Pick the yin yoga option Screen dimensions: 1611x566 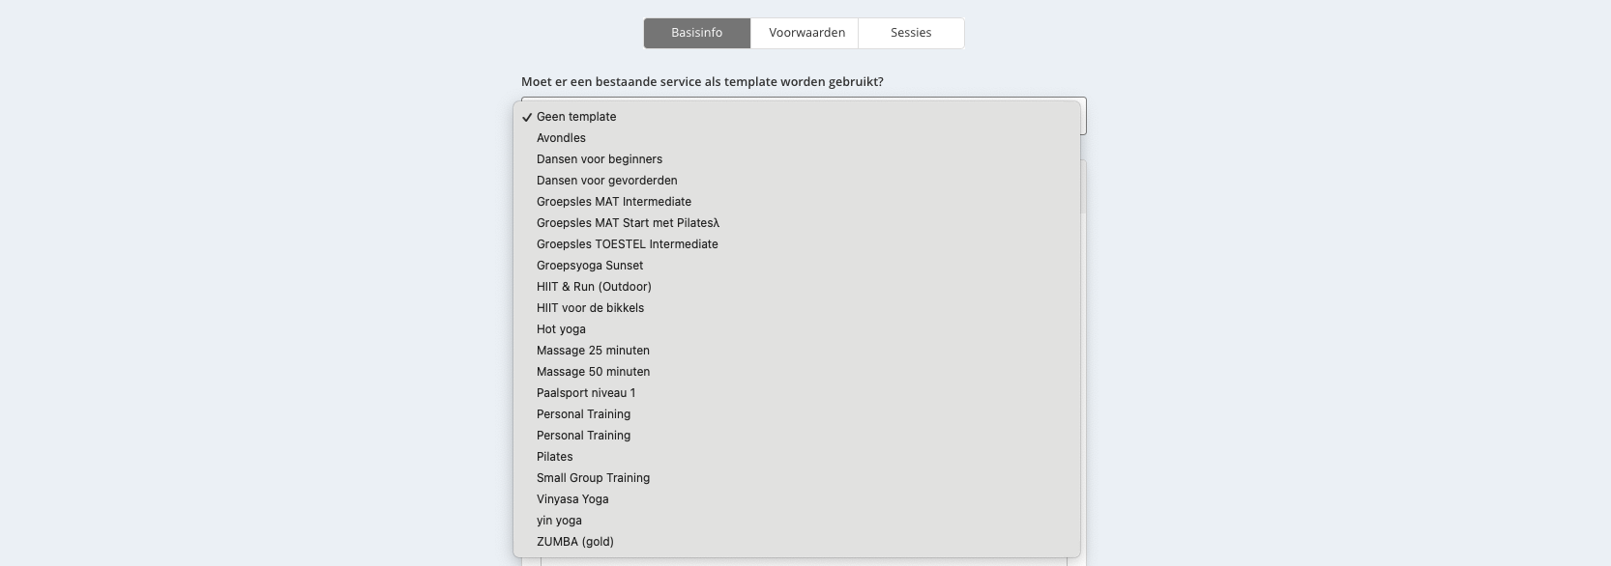coord(797,521)
